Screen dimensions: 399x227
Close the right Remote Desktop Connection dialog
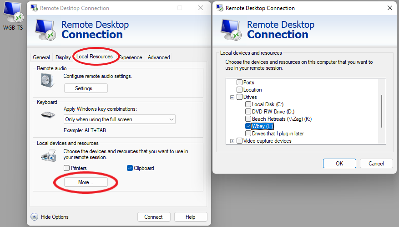click(389, 8)
